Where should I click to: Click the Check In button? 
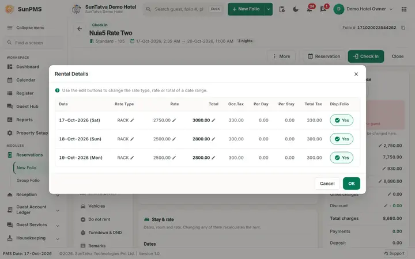tap(366, 56)
